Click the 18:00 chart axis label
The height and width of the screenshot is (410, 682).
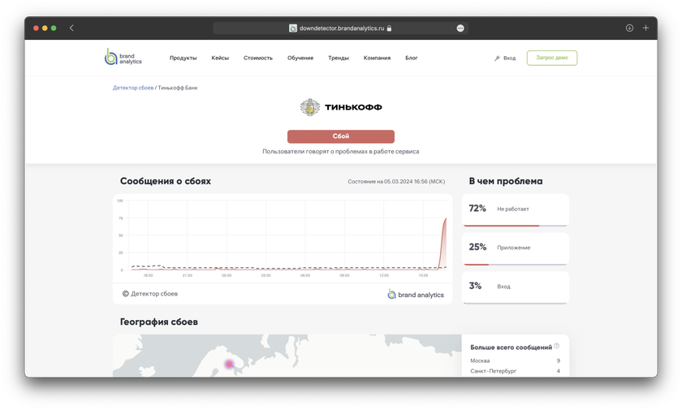[148, 275]
